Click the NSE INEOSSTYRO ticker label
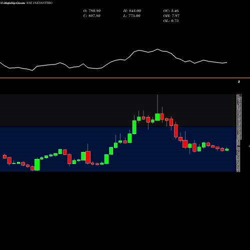This screenshot has height=250, width=250. tap(39, 3)
